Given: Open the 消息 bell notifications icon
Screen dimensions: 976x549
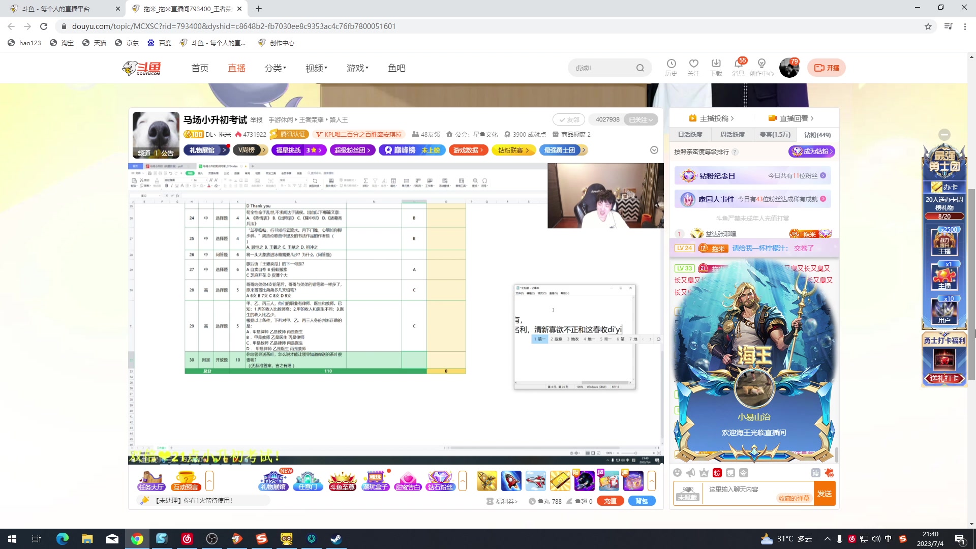Looking at the screenshot, I should (x=738, y=67).
